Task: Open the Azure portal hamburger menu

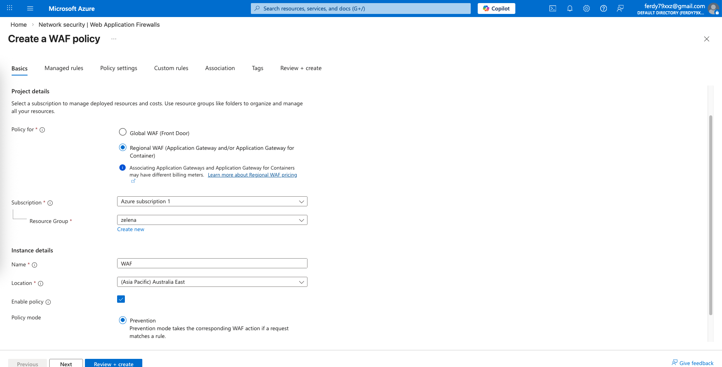Action: 30,9
